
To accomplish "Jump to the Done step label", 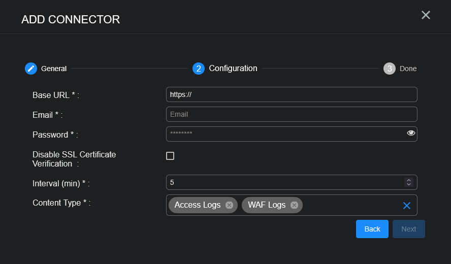I will coord(408,69).
